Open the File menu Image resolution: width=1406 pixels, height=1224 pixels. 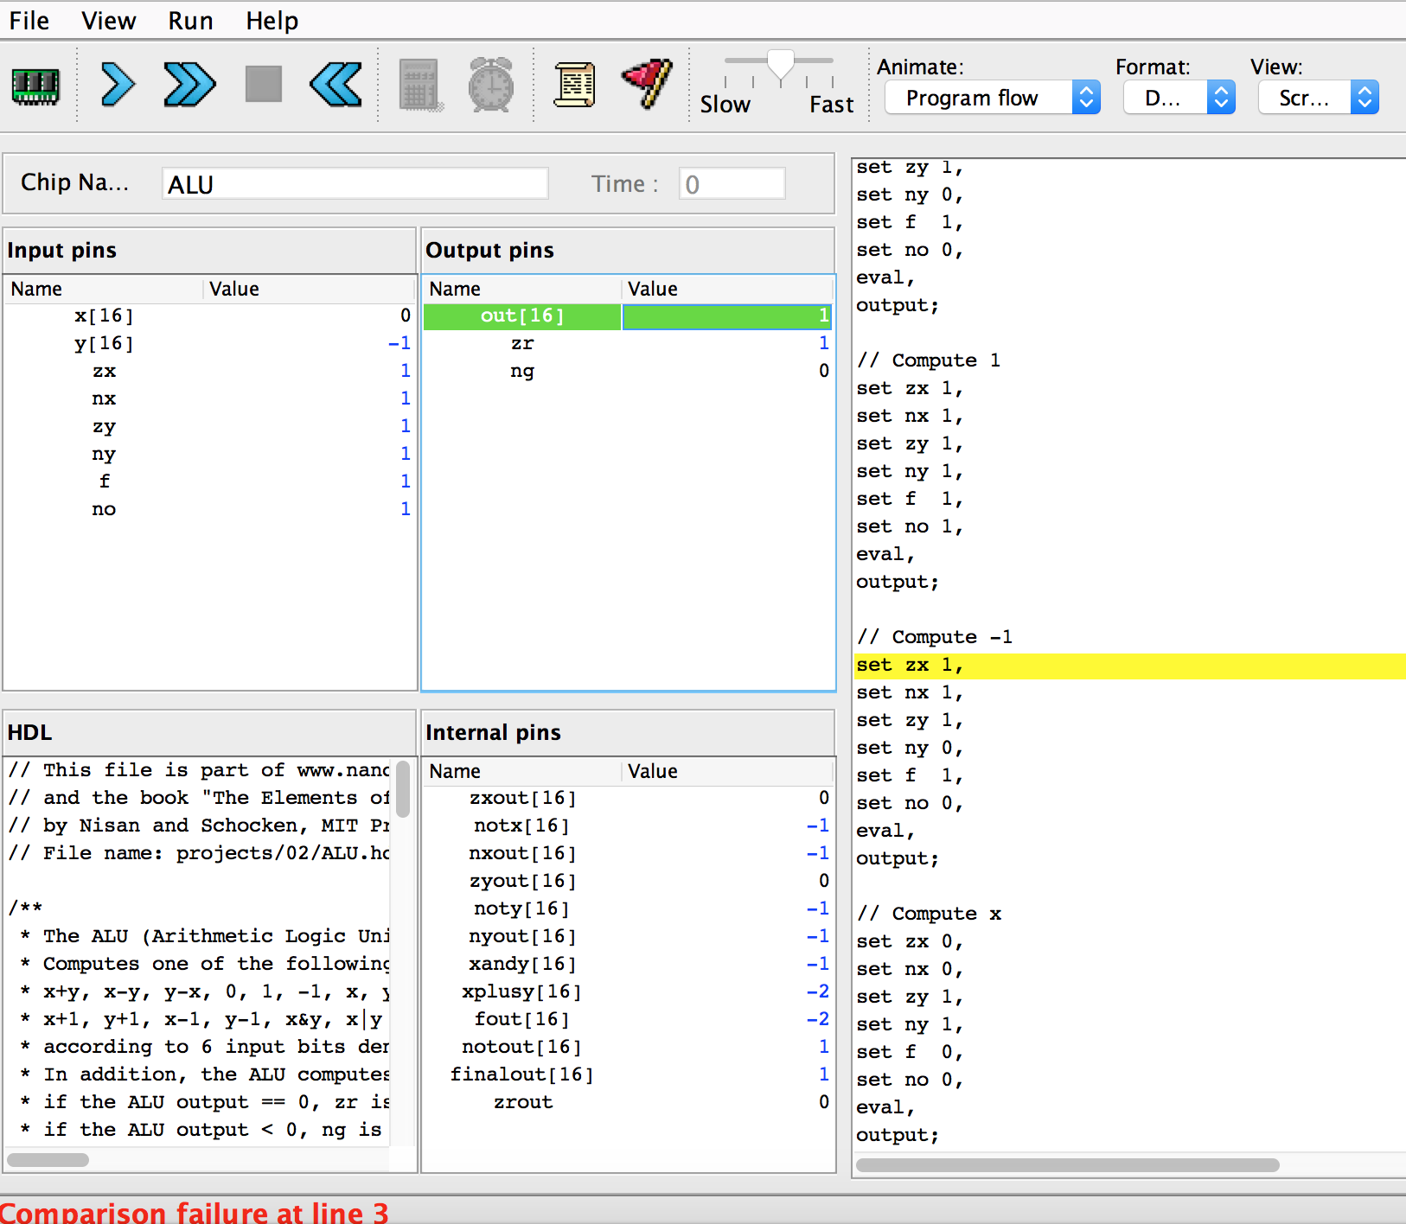29,21
